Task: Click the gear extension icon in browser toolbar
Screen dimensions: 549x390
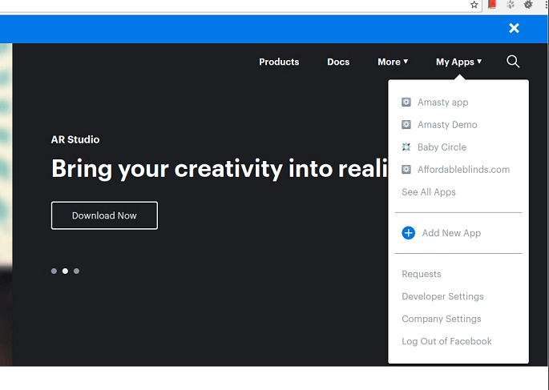Action: pyautogui.click(x=528, y=5)
